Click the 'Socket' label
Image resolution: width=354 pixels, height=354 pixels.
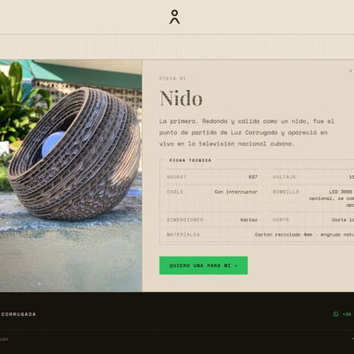point(177,177)
